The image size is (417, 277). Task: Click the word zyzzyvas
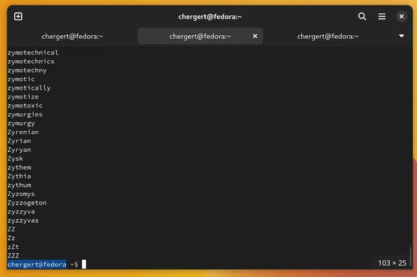click(x=23, y=220)
